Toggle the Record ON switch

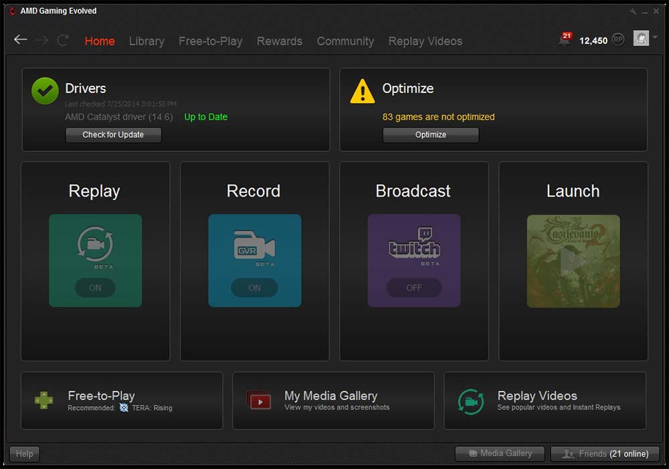tap(254, 288)
